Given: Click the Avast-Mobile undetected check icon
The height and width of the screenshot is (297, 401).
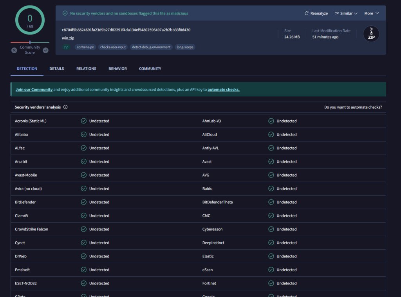Looking at the screenshot, I should (84, 175).
